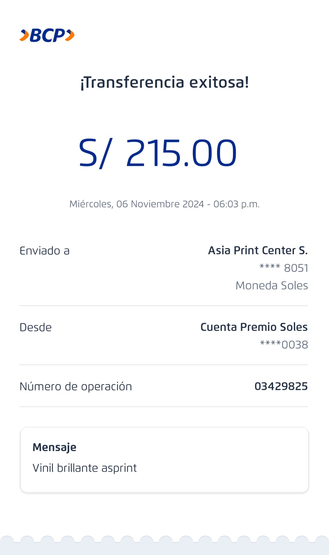Select the 'Cuenta Premio Soles' source account
The width and height of the screenshot is (329, 555).
pyautogui.click(x=254, y=327)
